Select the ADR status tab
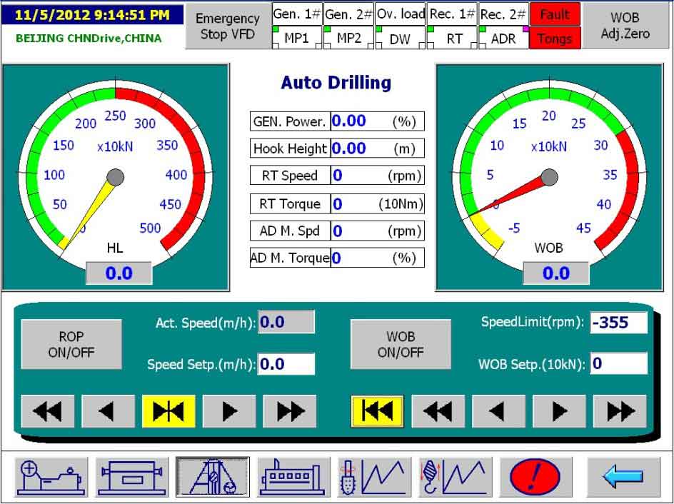 tap(503, 39)
